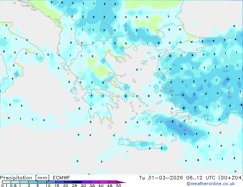The height and width of the screenshot is (187, 243).
Task: Click the legend label '25'
Action: tap(74, 185)
